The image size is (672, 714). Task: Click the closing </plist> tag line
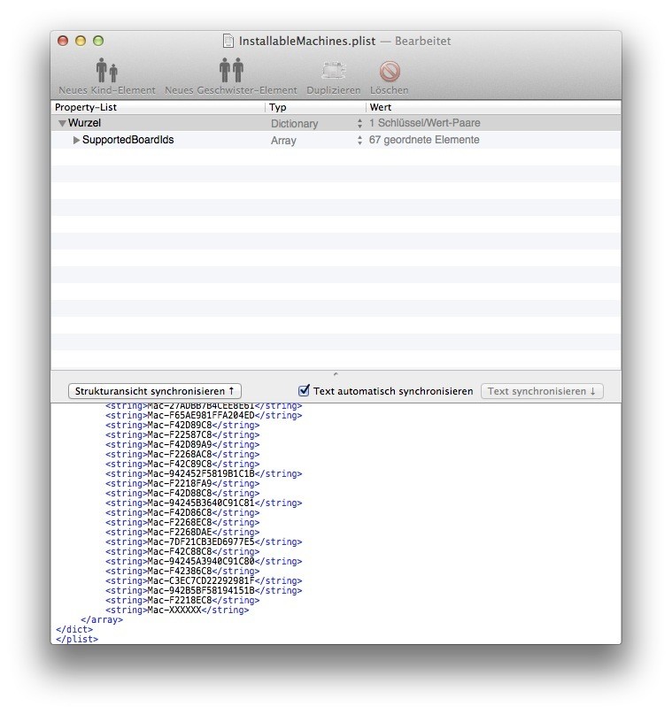(x=77, y=639)
